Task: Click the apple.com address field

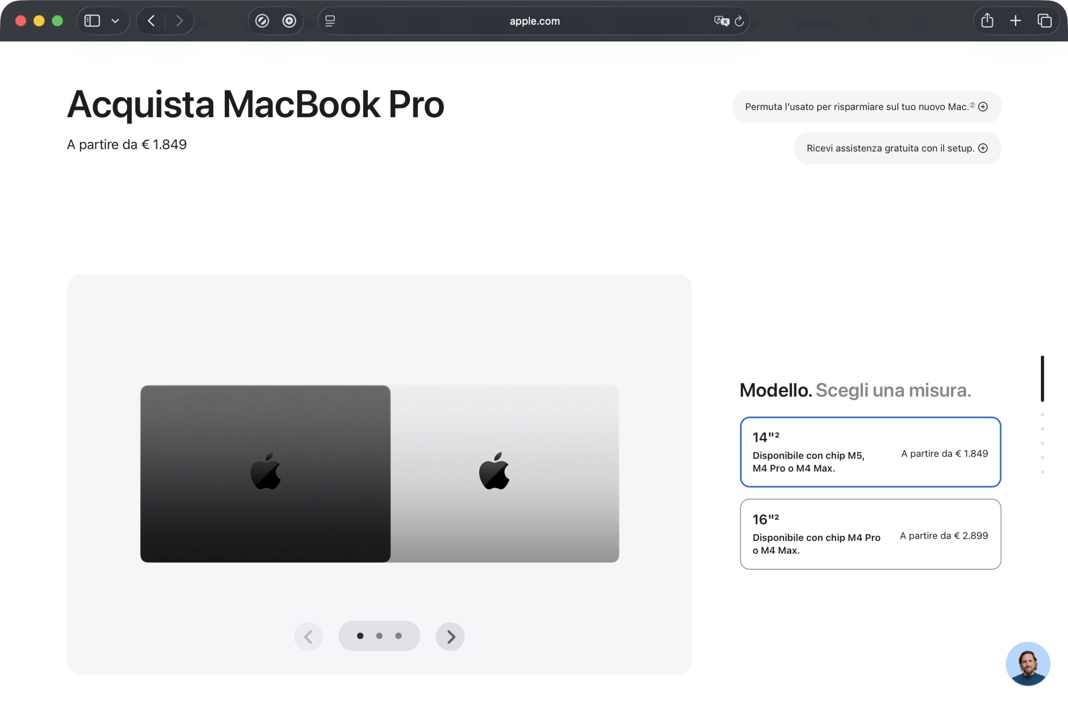Action: 534,20
